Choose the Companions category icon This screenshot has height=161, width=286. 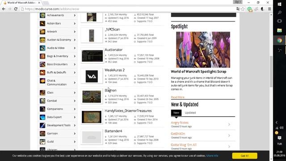point(42,109)
